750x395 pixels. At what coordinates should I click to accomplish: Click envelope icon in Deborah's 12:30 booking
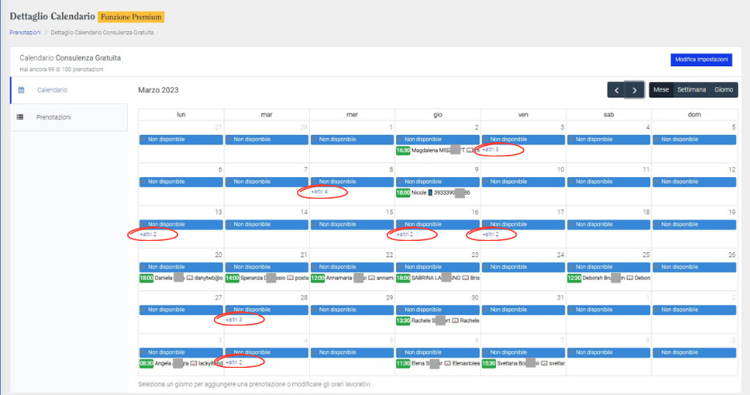[x=629, y=278]
